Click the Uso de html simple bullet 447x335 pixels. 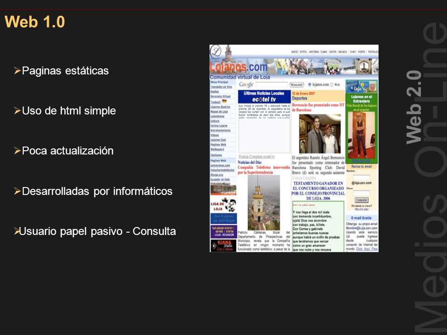coord(69,111)
